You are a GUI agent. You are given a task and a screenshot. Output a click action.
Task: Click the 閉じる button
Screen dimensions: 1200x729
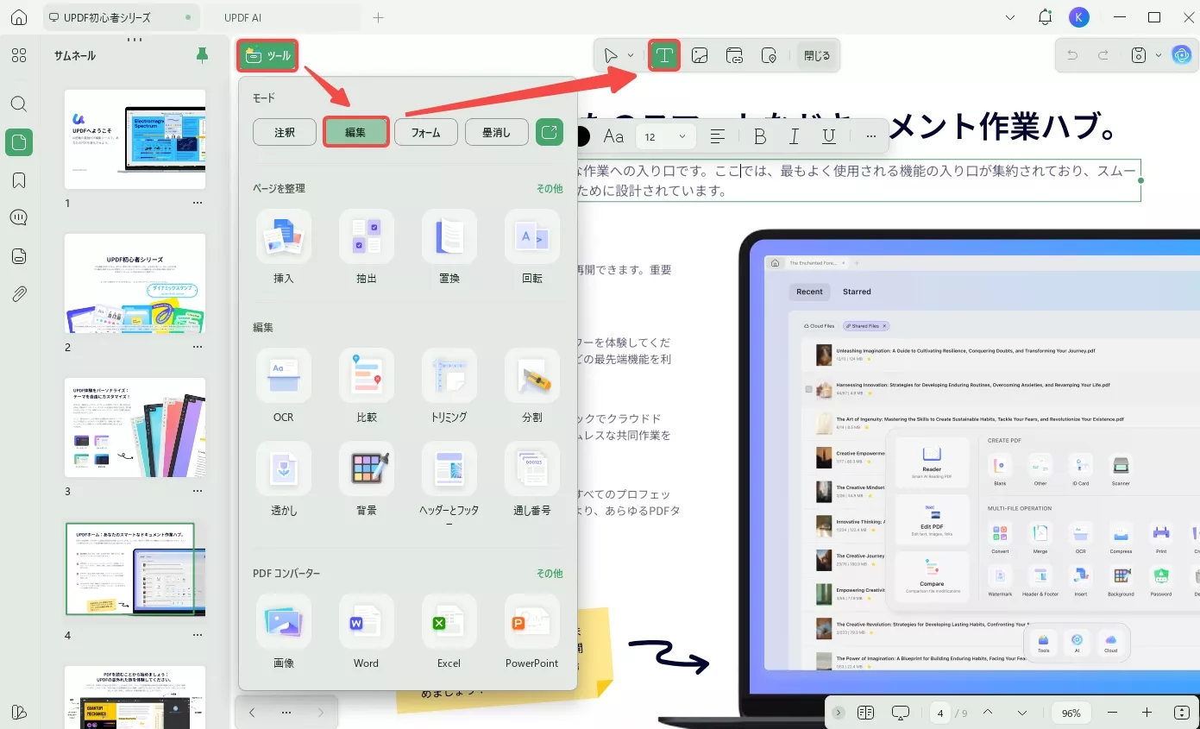(x=815, y=54)
